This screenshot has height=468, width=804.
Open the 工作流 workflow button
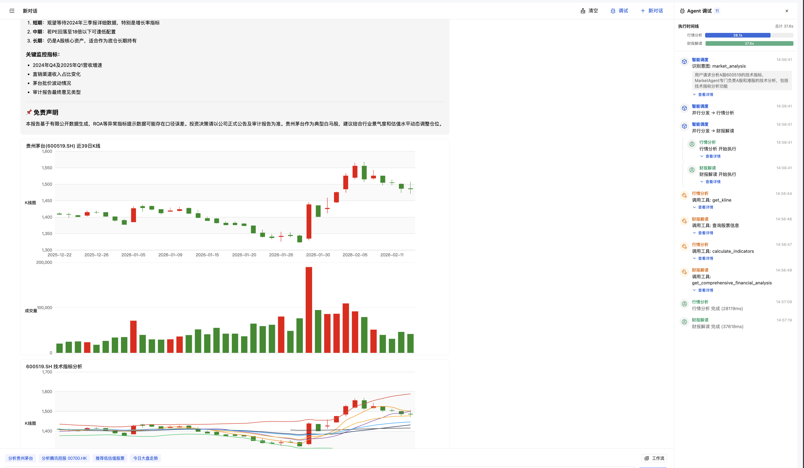coord(654,458)
